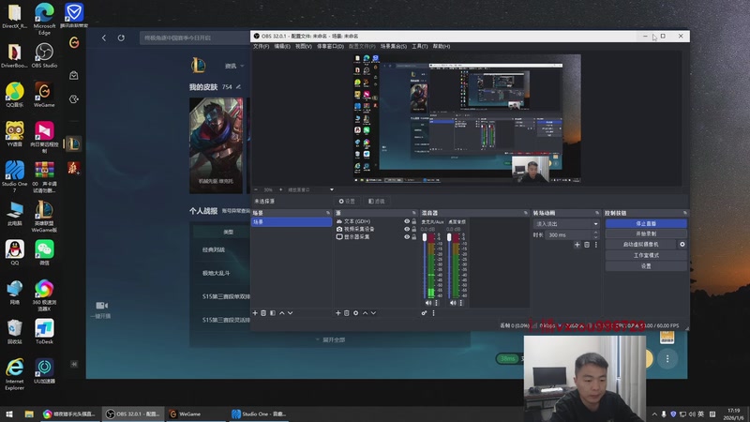The width and height of the screenshot is (750, 422).
Task: Open the 工具(T) menu
Action: pos(419,46)
